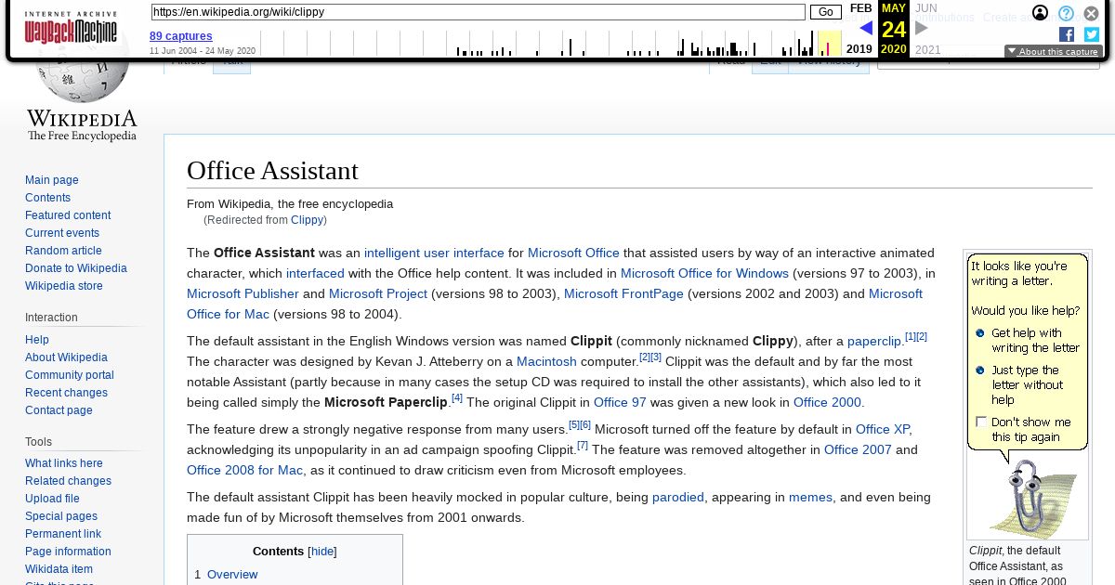Click the Wayback URL input field

(478, 12)
